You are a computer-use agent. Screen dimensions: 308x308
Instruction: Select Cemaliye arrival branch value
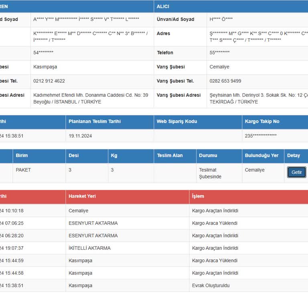219,67
